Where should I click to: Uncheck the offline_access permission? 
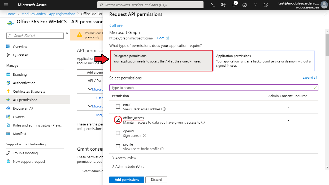coord(118,120)
